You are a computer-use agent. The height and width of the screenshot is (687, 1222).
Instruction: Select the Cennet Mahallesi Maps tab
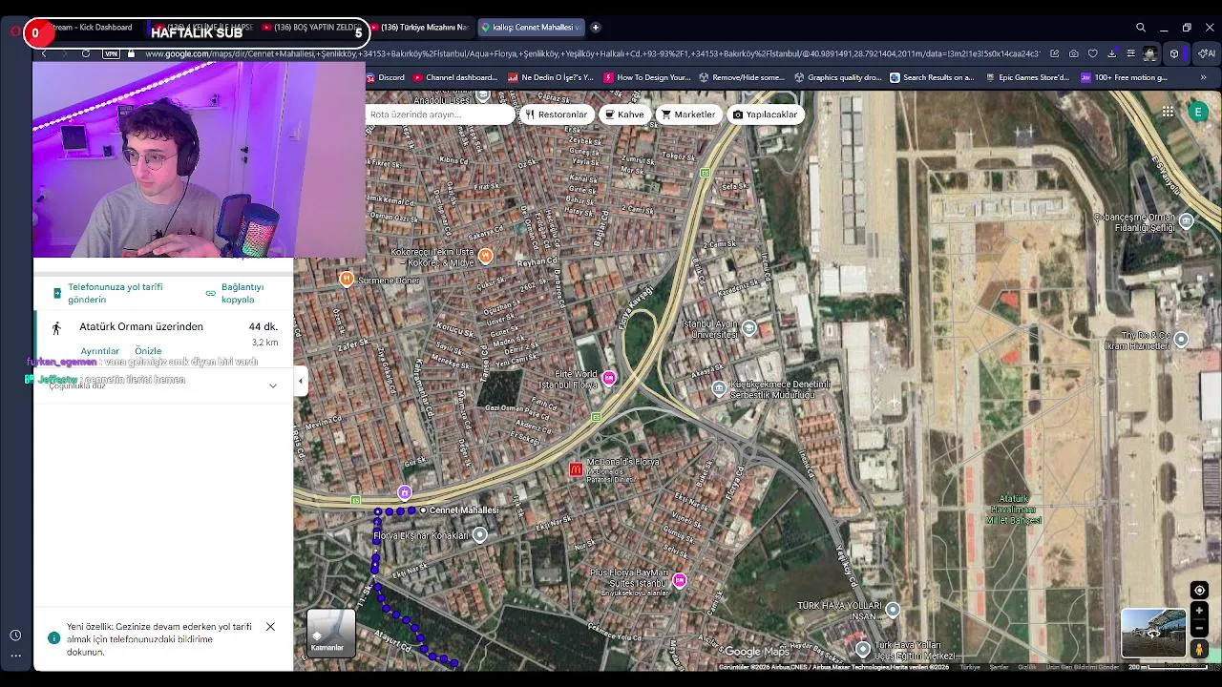[x=529, y=28]
